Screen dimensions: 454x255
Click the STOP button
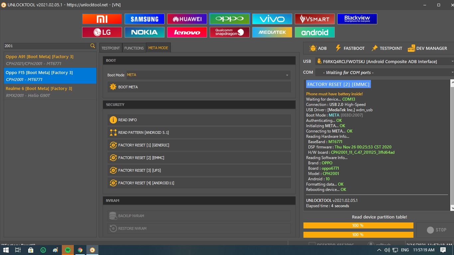coord(436,230)
